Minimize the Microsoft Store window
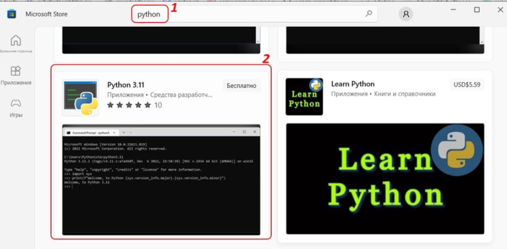 point(453,10)
